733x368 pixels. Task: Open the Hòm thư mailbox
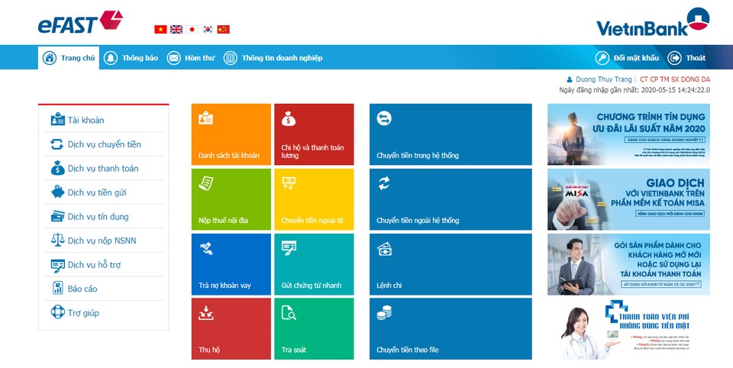[191, 58]
